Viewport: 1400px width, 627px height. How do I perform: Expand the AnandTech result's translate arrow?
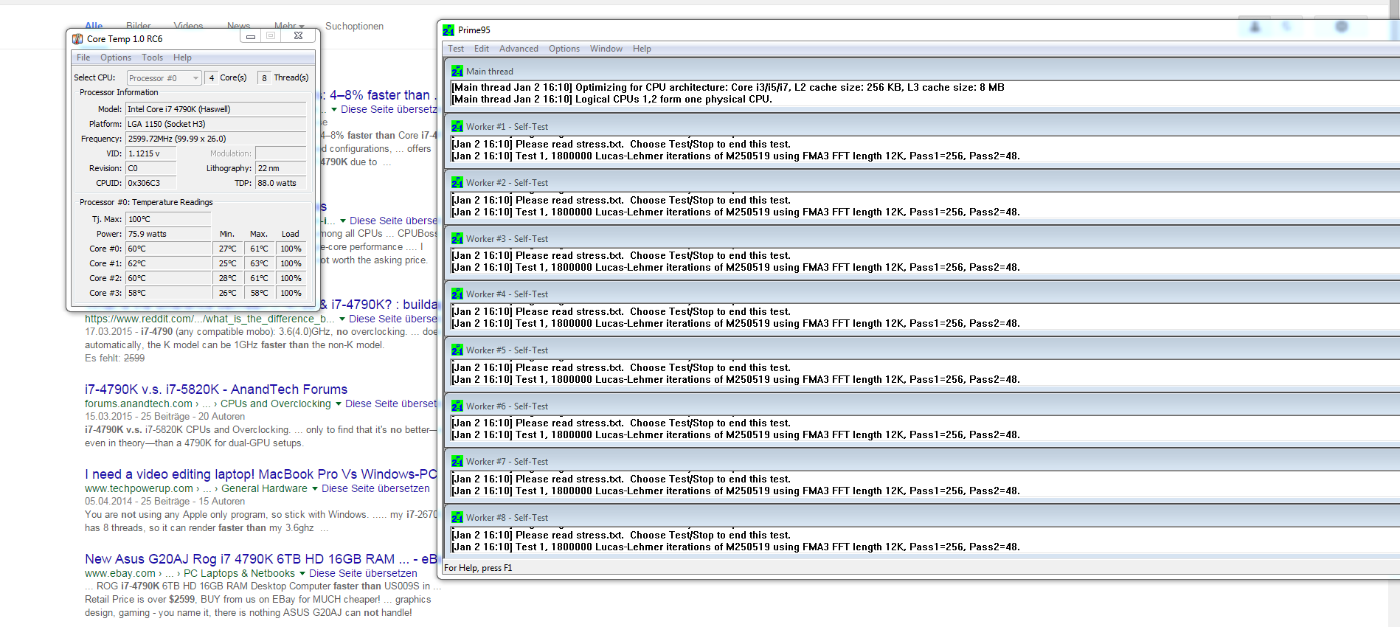[339, 404]
